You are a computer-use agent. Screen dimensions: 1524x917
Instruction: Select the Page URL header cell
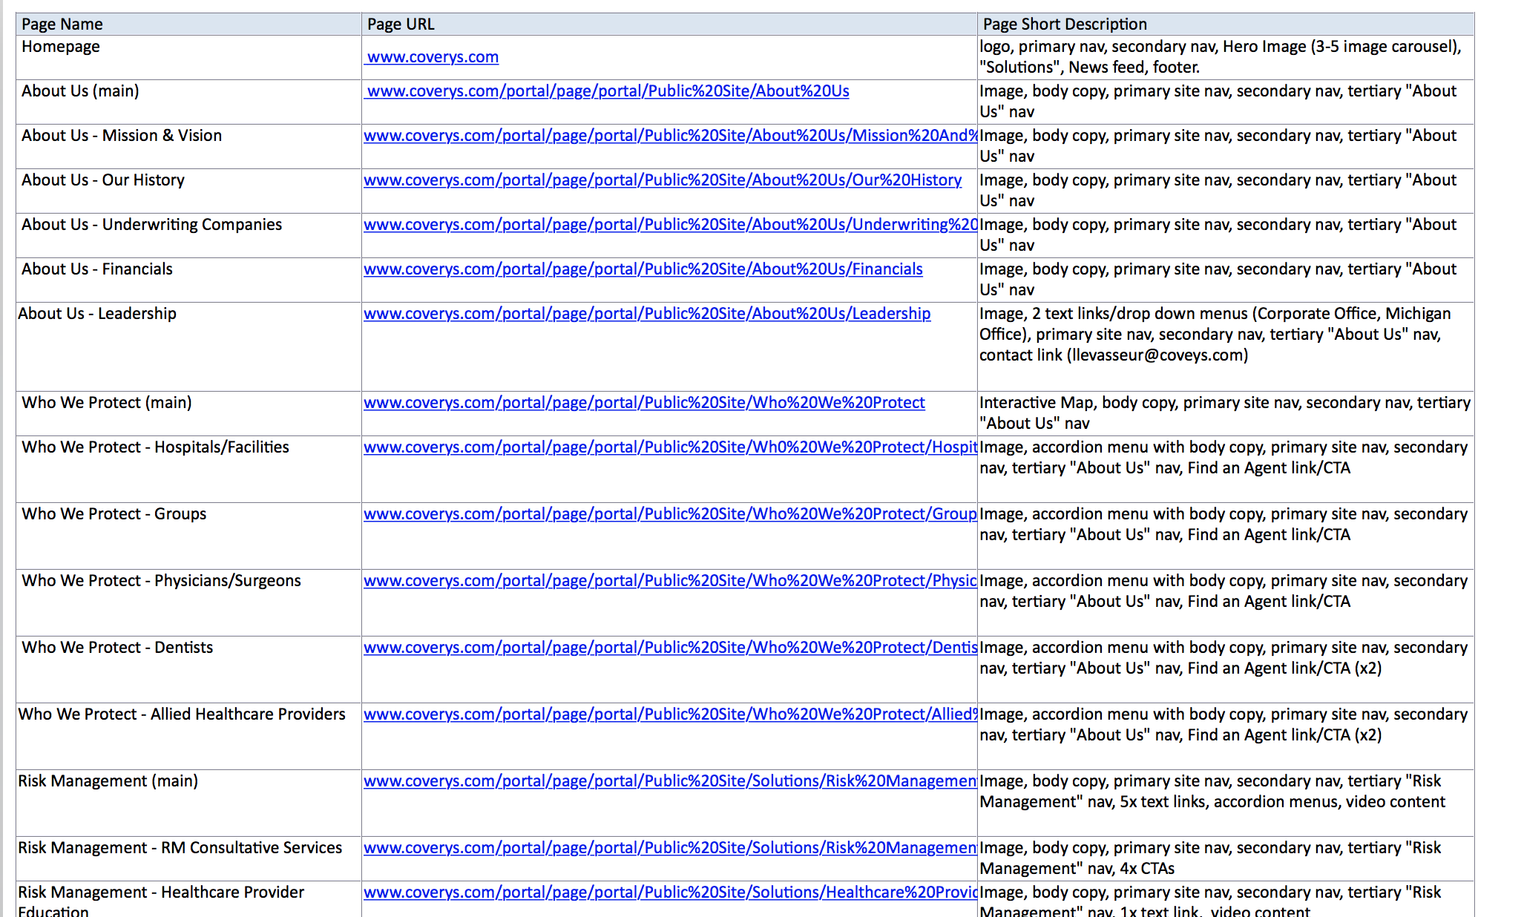coord(669,24)
